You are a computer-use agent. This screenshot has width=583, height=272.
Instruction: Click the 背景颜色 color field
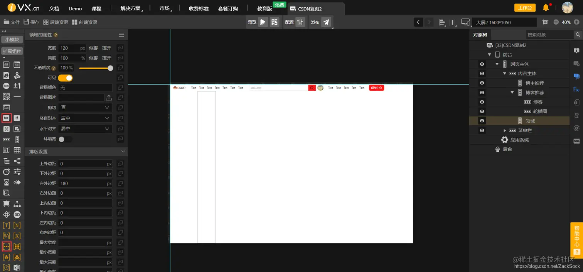coord(85,88)
